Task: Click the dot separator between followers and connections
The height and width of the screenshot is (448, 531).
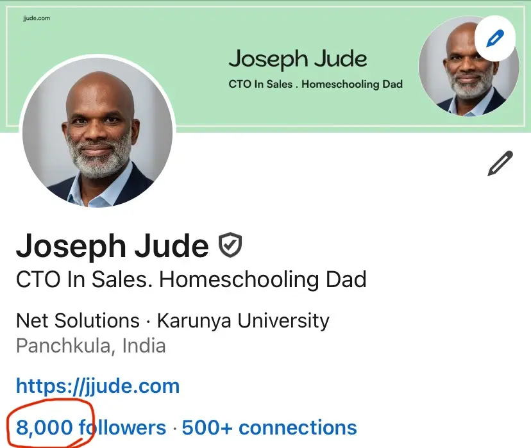Action: tap(174, 428)
